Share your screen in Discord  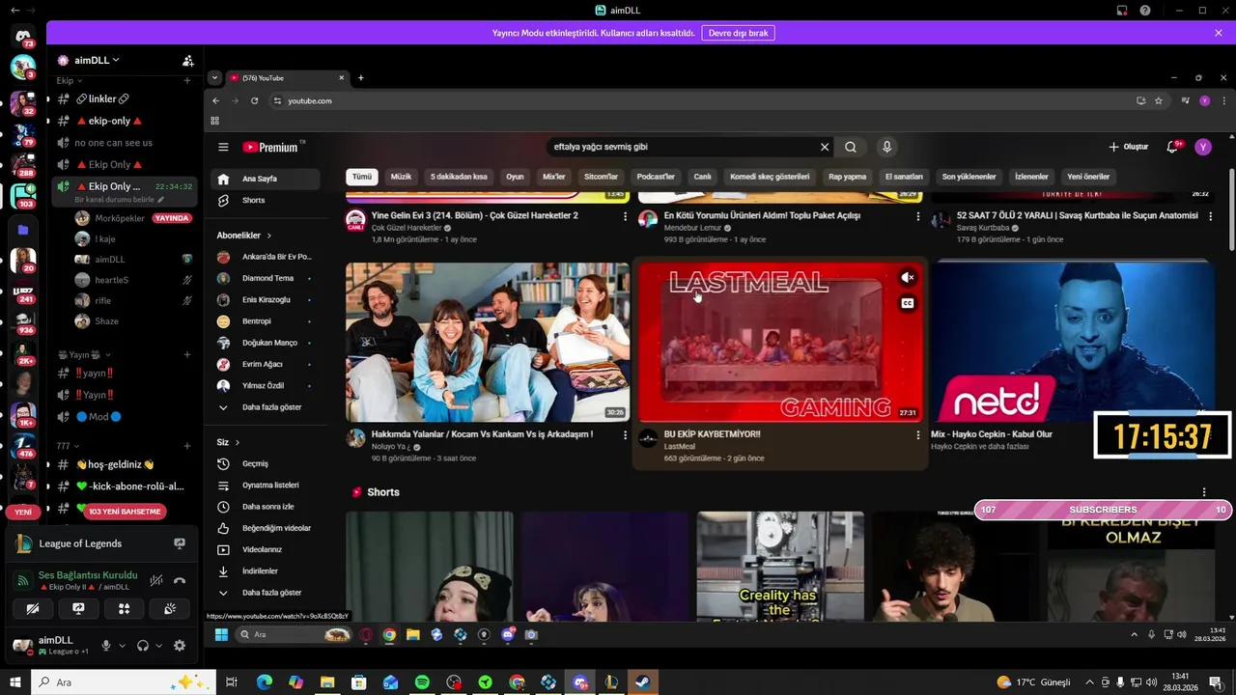pyautogui.click(x=78, y=608)
